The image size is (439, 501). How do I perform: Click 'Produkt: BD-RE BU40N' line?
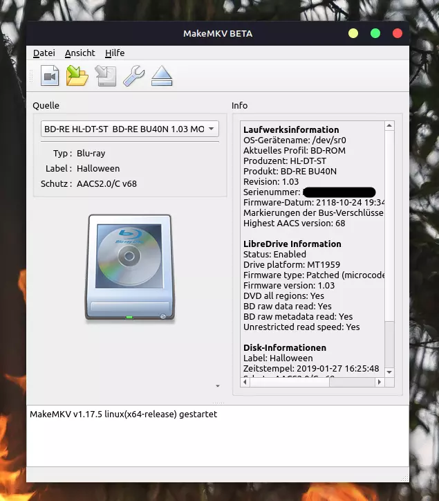point(290,171)
